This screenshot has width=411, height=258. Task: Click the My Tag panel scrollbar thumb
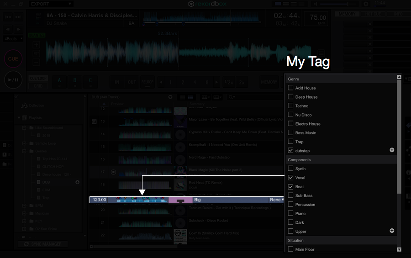click(399, 137)
